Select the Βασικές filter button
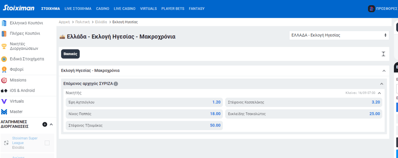The width and height of the screenshot is (398, 158). tap(70, 54)
